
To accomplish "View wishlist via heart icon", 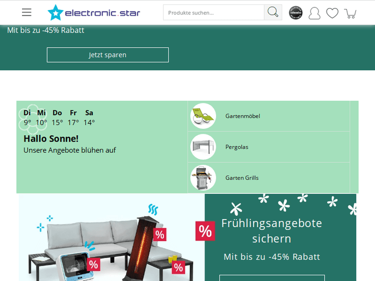I will pos(332,13).
